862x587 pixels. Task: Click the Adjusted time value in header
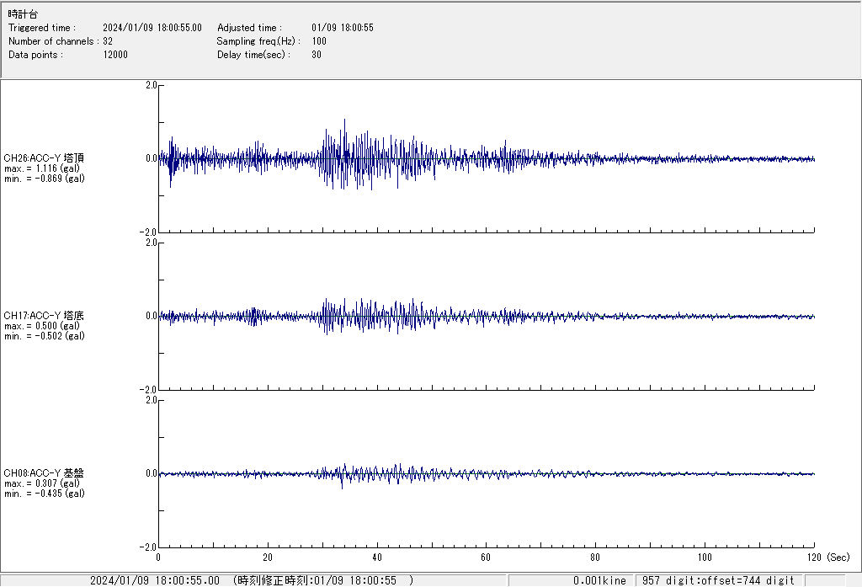342,28
